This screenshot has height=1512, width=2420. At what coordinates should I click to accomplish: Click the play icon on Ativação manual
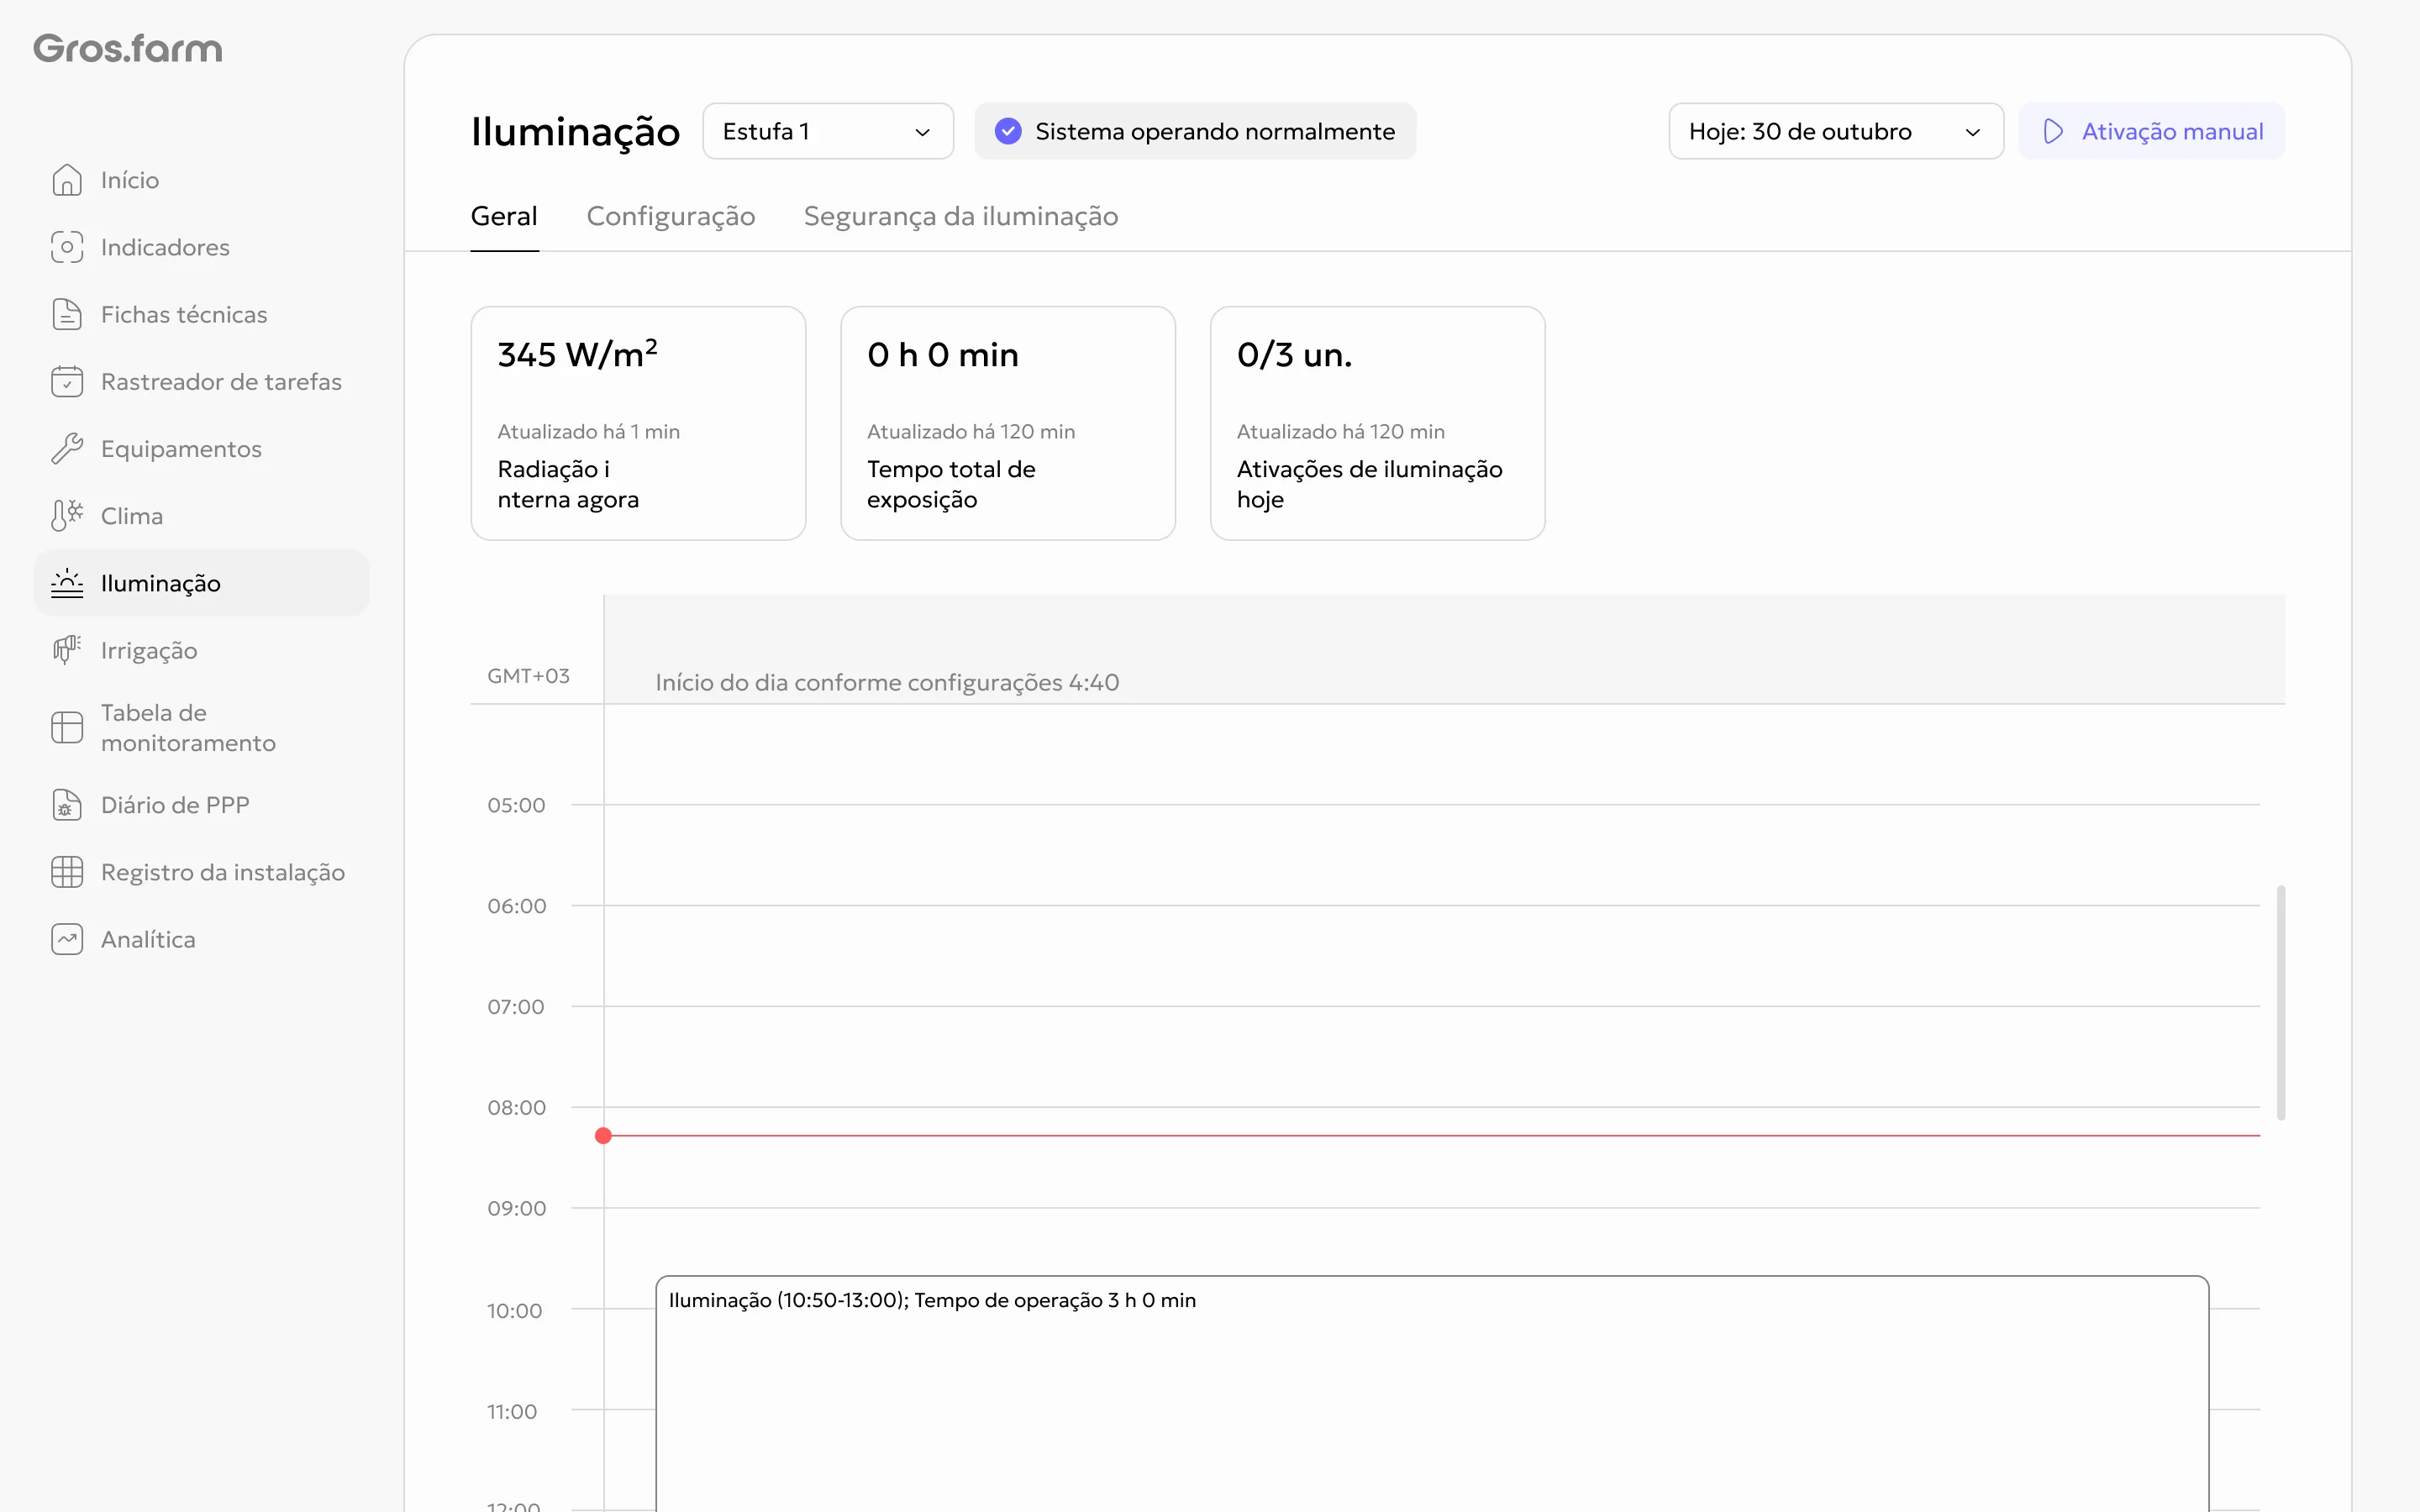pyautogui.click(x=2053, y=131)
